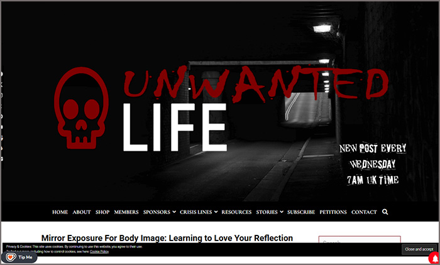The width and height of the screenshot is (440, 265).
Task: Open the HOME menu item
Action: (60, 212)
